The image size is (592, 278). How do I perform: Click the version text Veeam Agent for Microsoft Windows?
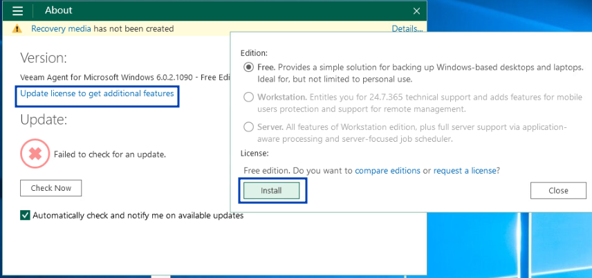click(x=125, y=78)
